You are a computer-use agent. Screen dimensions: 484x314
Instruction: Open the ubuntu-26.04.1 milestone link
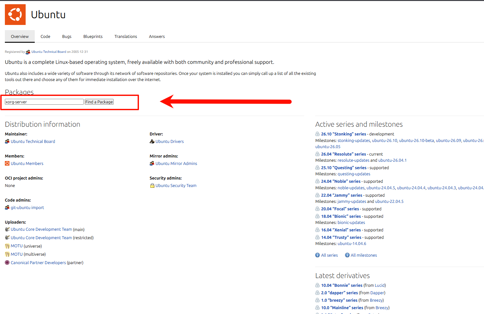392,160
